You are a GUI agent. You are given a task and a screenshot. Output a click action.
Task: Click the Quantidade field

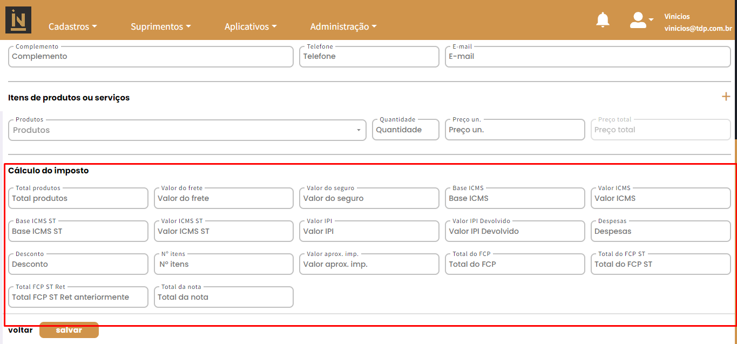[x=405, y=130]
